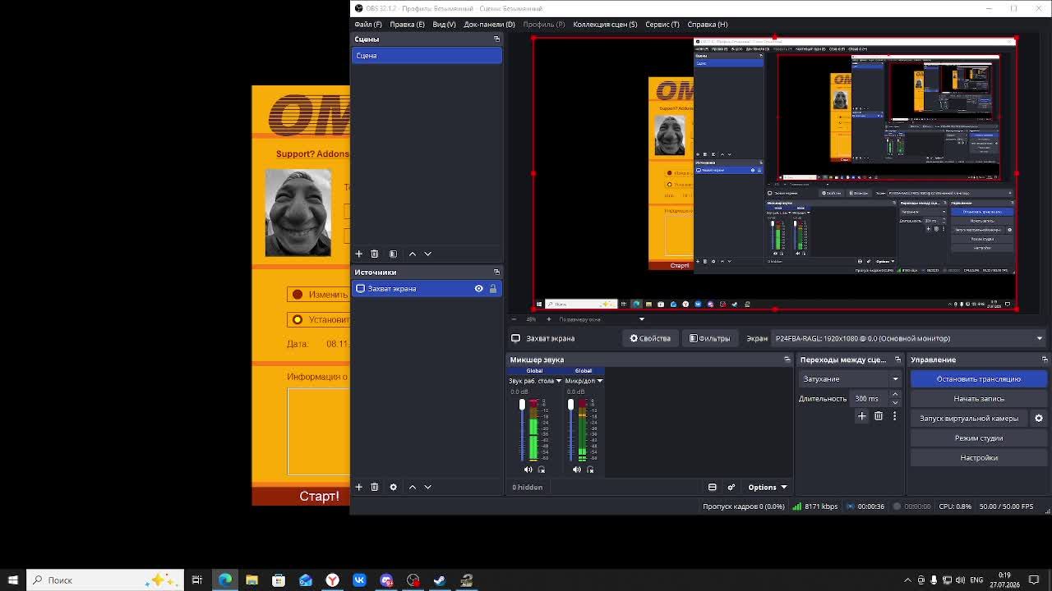The image size is (1052, 591).
Task: Decrease transition duration with down stepper
Action: (x=895, y=402)
